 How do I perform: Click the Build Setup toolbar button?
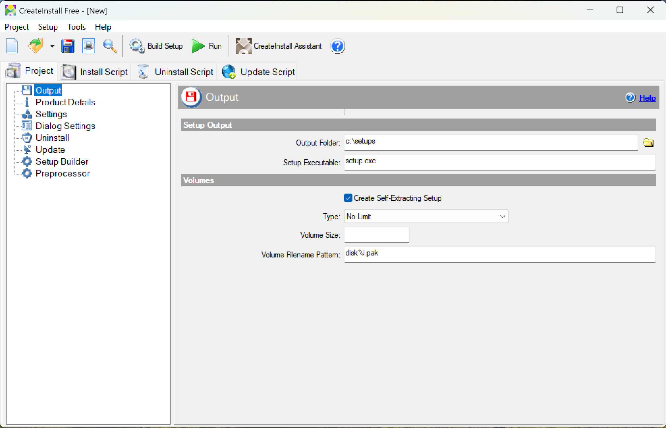click(x=156, y=46)
